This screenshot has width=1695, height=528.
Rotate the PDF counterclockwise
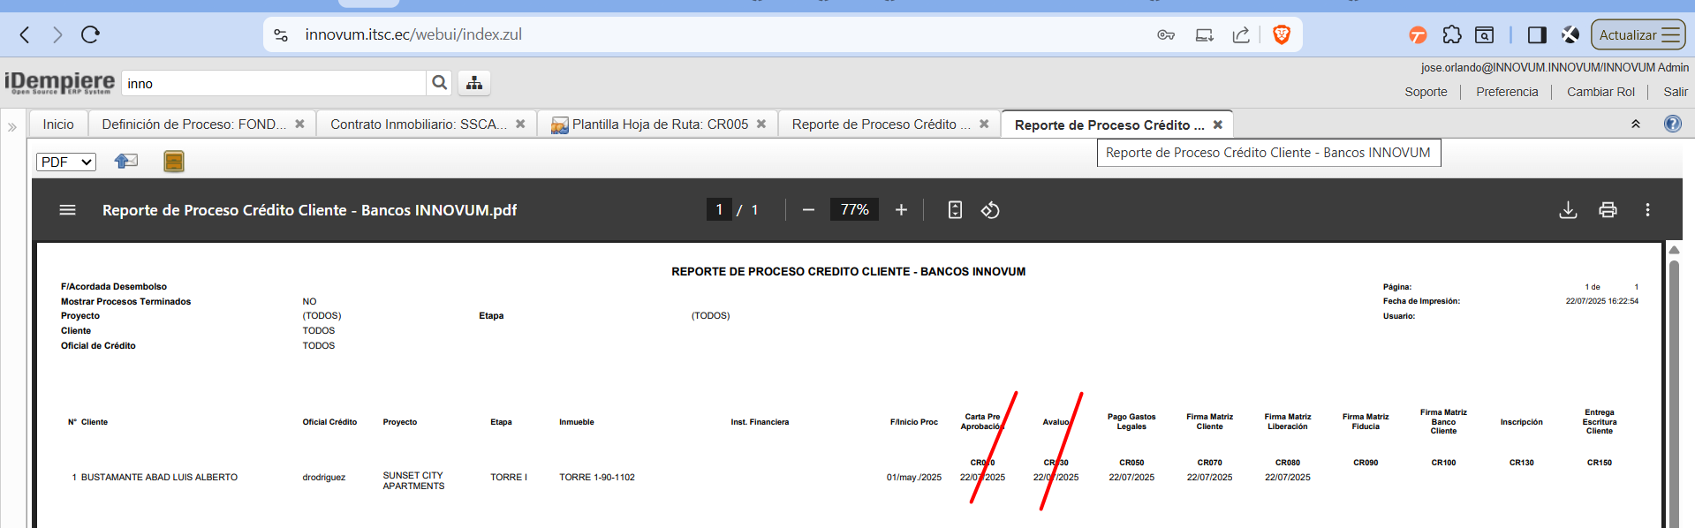[x=990, y=210]
